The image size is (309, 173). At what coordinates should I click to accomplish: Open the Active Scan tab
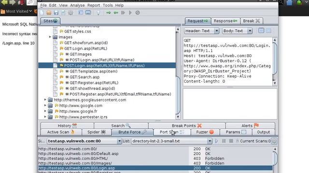pos(61,132)
